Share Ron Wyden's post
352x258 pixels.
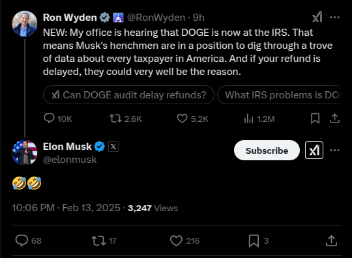pos(334,119)
